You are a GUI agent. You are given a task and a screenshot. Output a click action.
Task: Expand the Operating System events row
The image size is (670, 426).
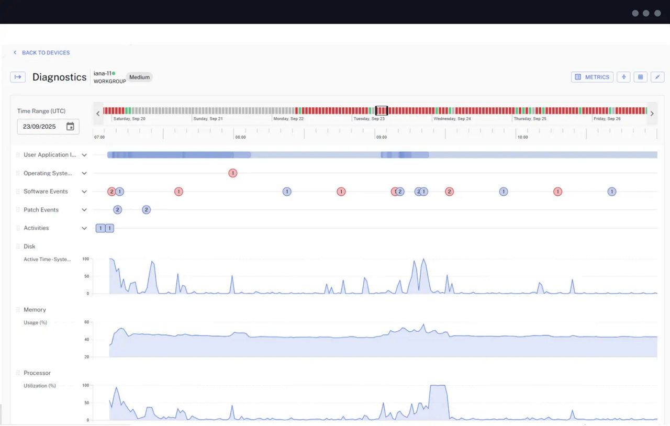(84, 173)
